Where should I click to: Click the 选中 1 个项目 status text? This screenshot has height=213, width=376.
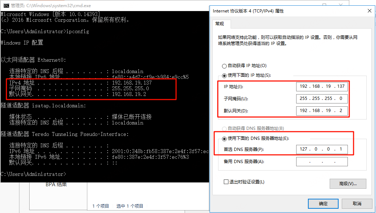130,206
